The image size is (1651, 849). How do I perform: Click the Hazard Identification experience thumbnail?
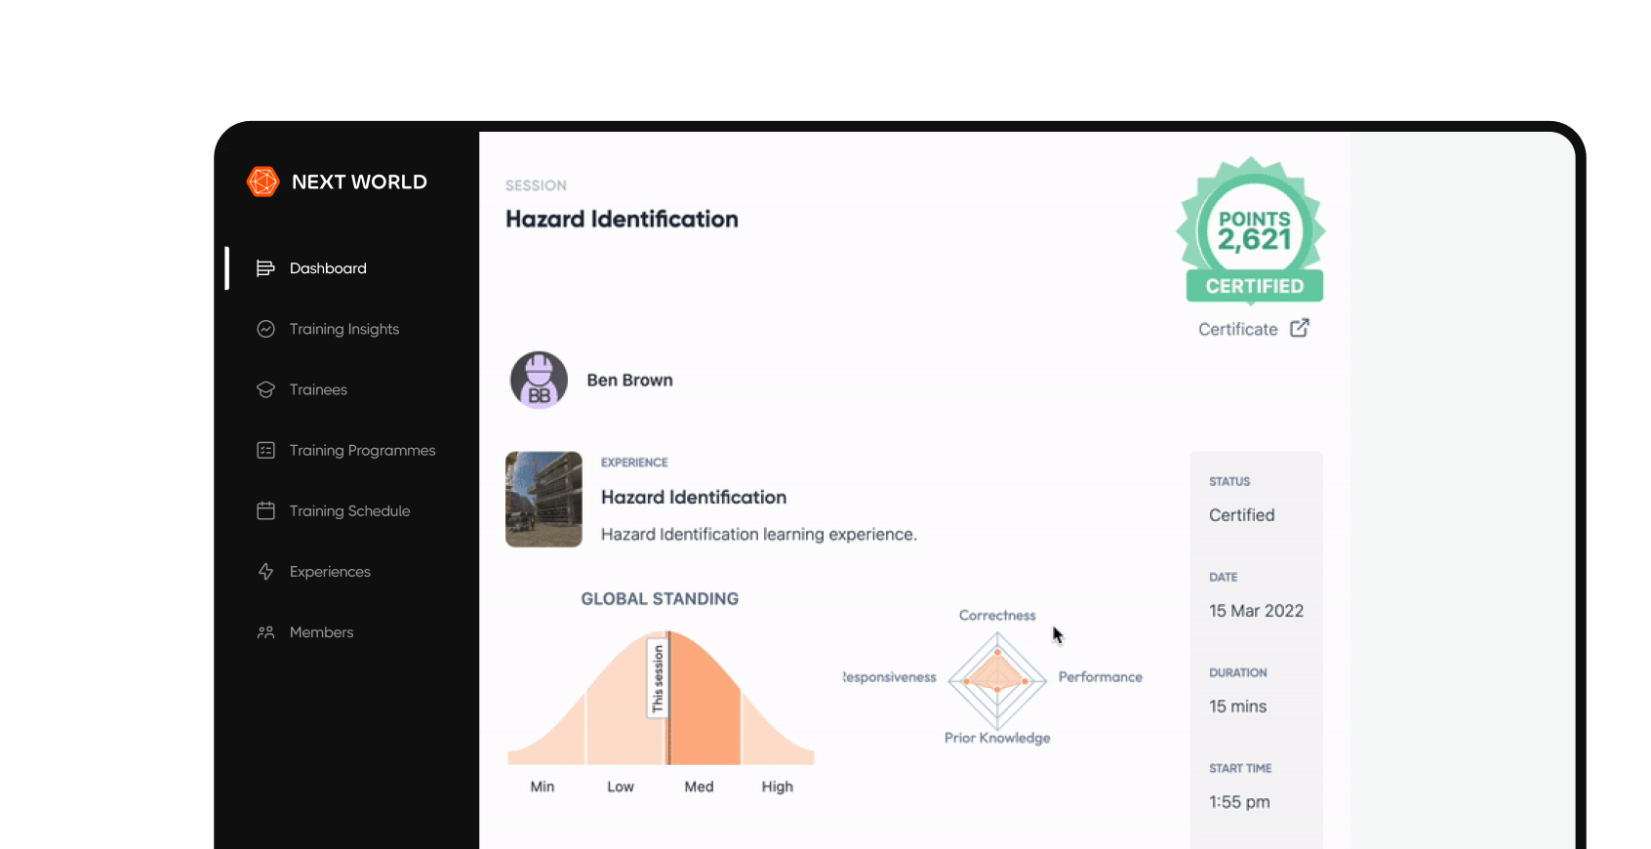point(544,499)
